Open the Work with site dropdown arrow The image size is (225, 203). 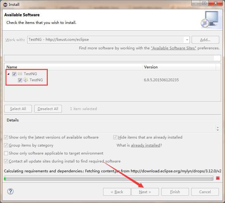tap(187, 40)
